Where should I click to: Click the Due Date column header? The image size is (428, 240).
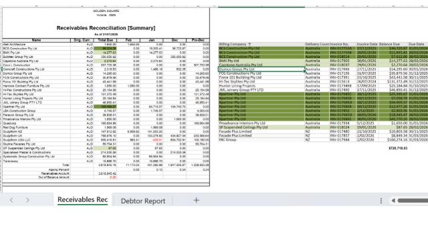click(x=418, y=44)
